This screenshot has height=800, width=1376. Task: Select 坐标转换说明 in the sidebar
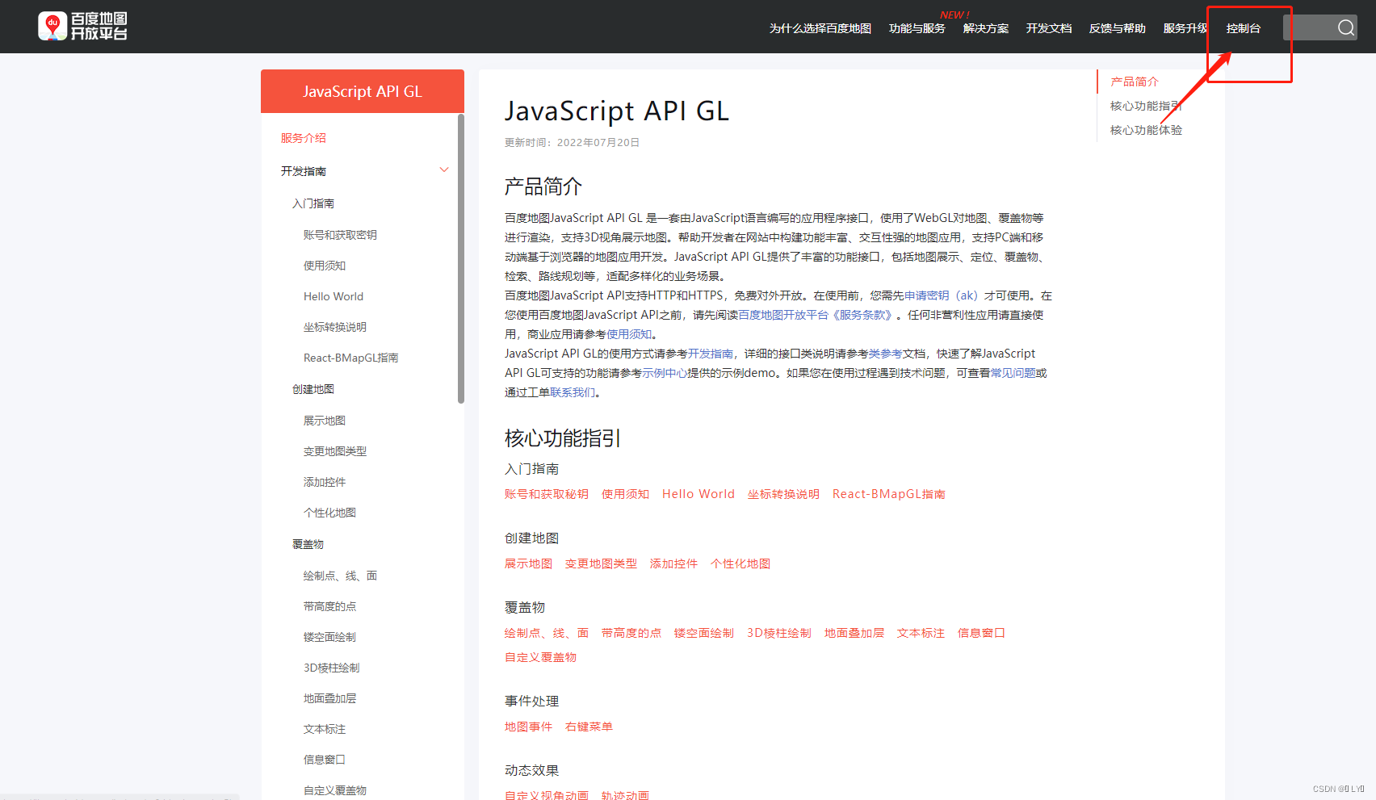[335, 326]
